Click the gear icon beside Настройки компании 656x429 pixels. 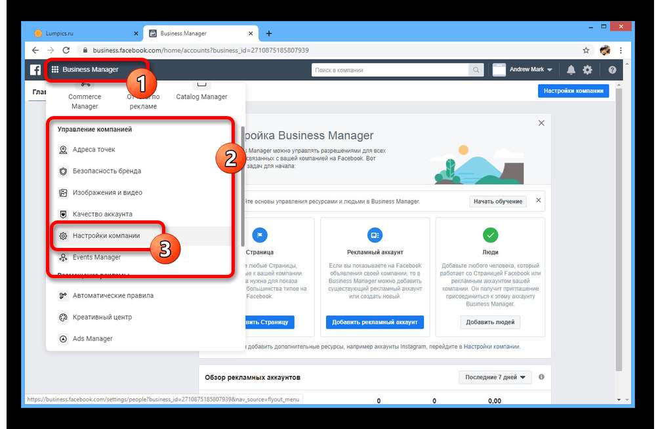63,235
